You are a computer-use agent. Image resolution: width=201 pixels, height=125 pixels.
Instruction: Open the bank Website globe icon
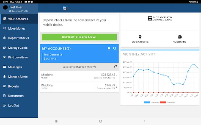click(x=180, y=37)
